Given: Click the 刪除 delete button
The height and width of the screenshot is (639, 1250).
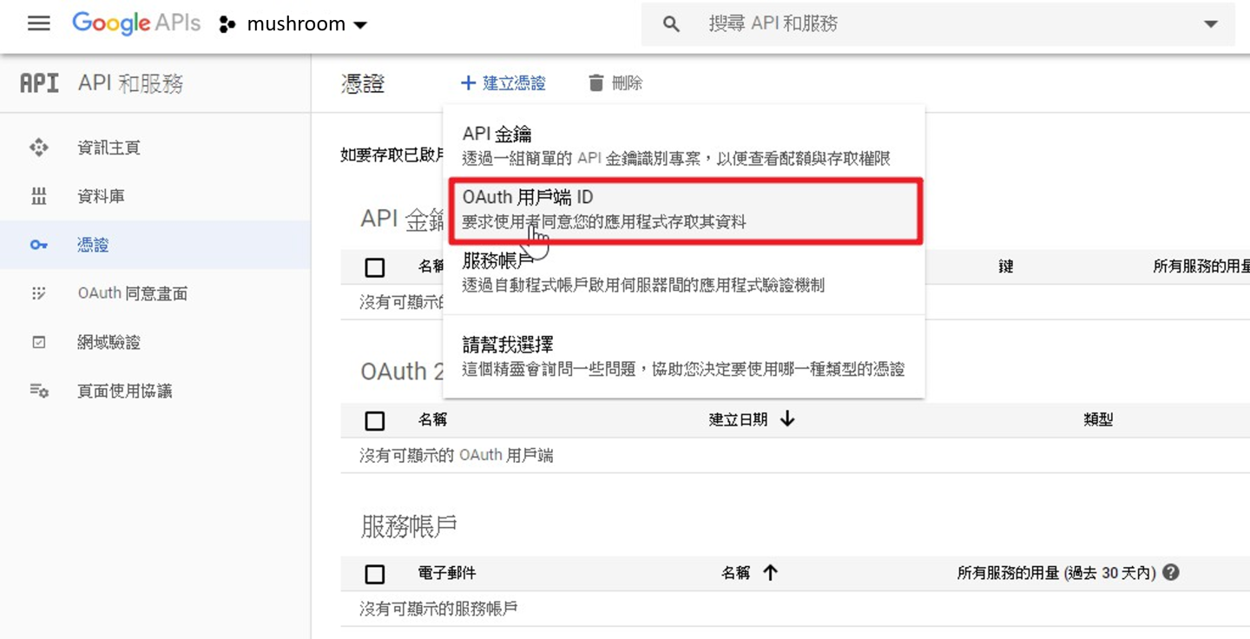Looking at the screenshot, I should pos(615,83).
